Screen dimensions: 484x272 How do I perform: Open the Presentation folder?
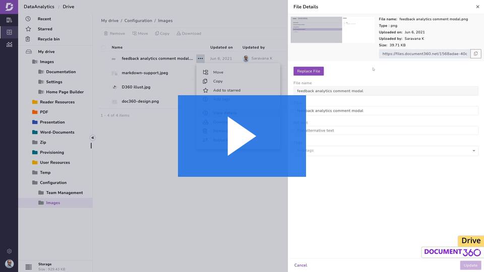pyautogui.click(x=52, y=122)
